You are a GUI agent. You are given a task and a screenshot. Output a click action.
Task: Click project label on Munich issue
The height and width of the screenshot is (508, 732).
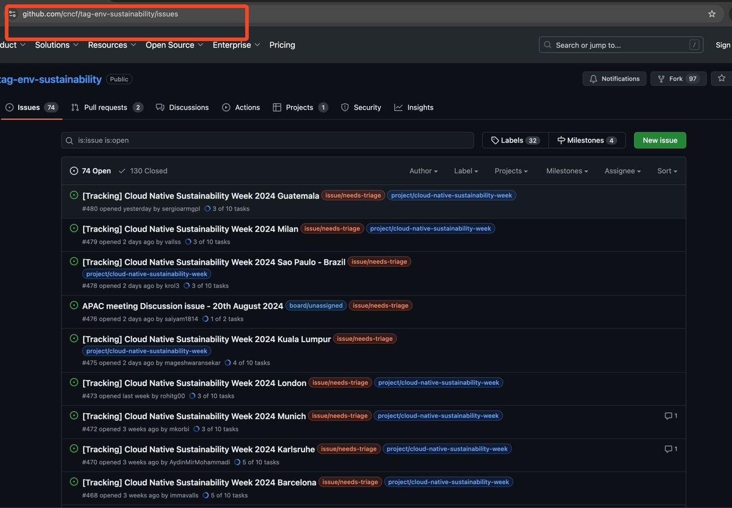[439, 416]
